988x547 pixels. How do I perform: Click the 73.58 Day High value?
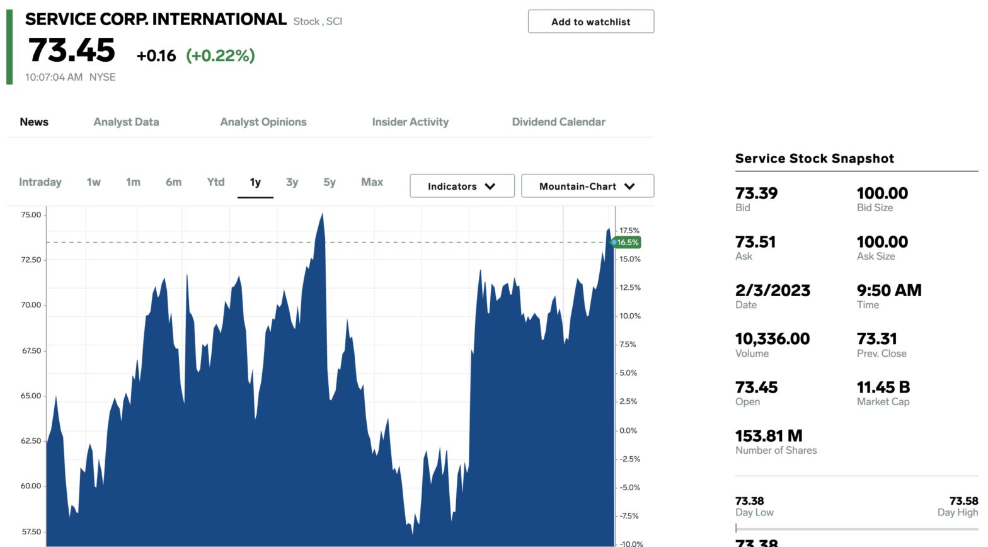pyautogui.click(x=963, y=501)
